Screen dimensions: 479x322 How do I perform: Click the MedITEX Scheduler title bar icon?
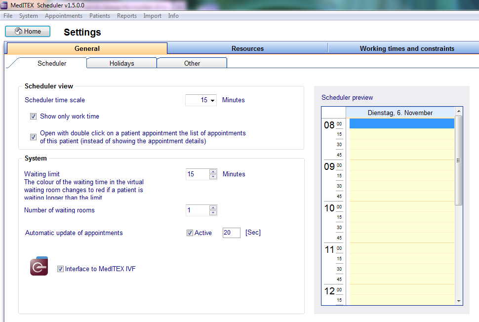click(4, 5)
